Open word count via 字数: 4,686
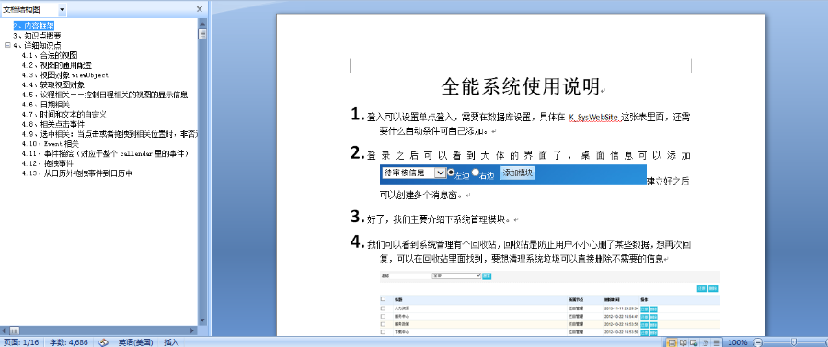Image resolution: width=828 pixels, height=347 pixels. pyautogui.click(x=69, y=342)
